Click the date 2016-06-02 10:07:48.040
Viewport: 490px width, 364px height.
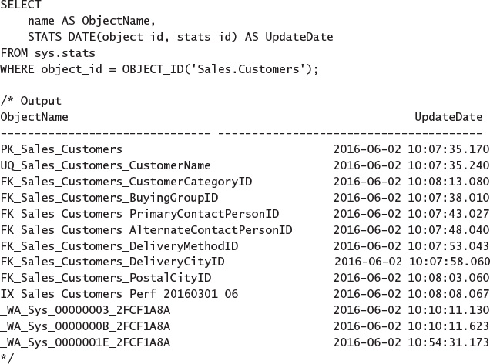411,230
